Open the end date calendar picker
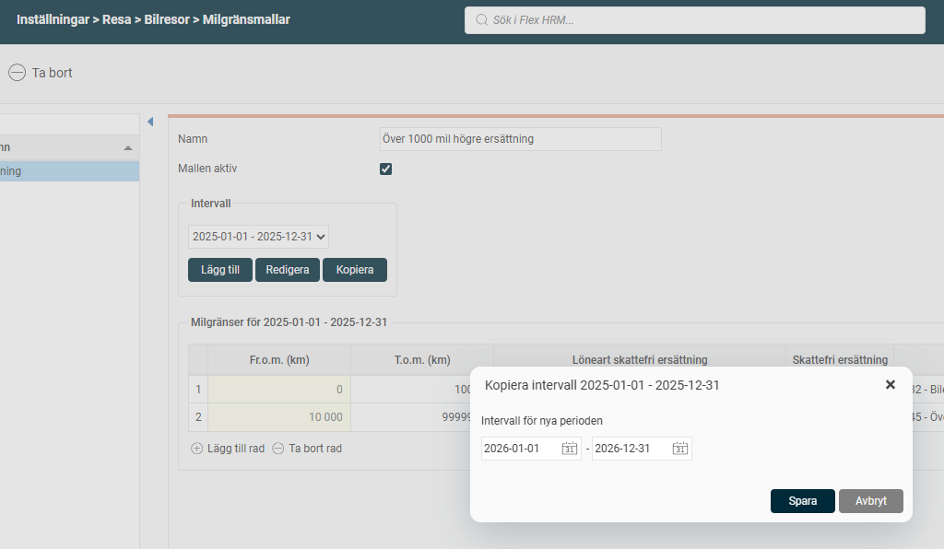 pos(679,449)
